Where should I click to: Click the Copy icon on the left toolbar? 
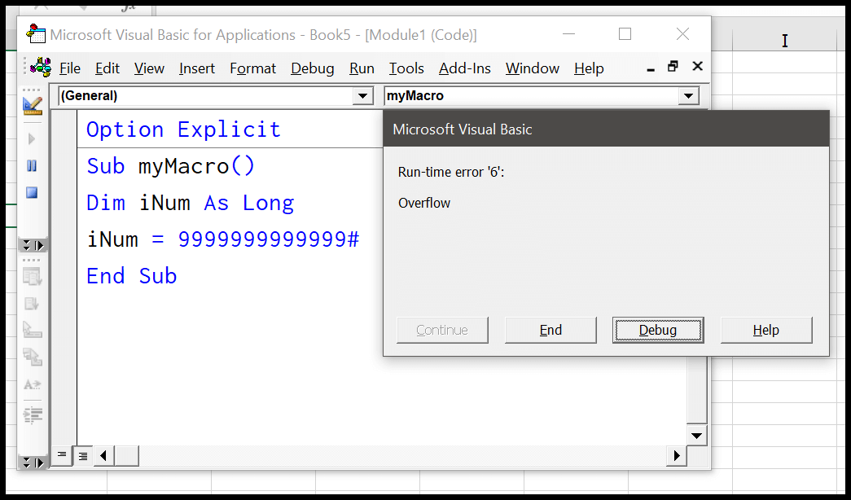(33, 277)
